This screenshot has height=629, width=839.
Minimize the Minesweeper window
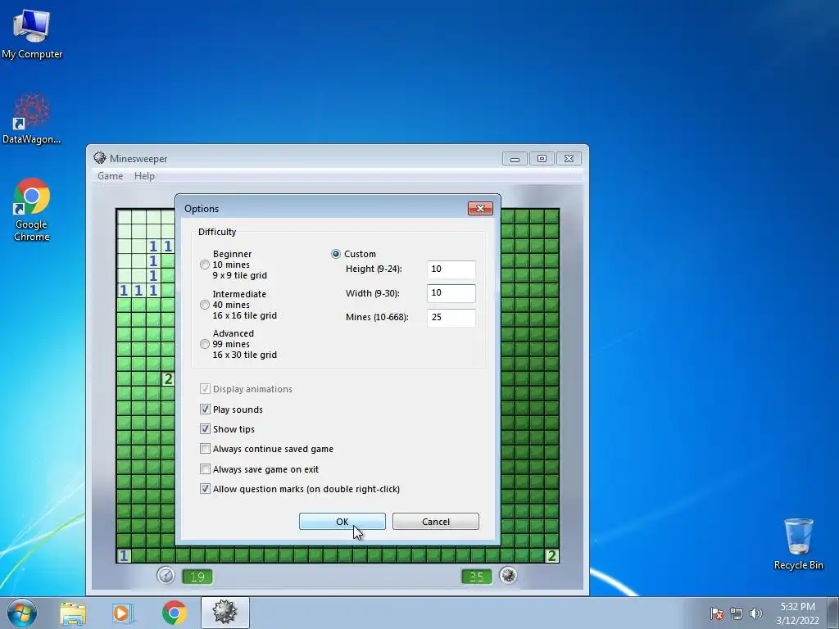pyautogui.click(x=515, y=159)
